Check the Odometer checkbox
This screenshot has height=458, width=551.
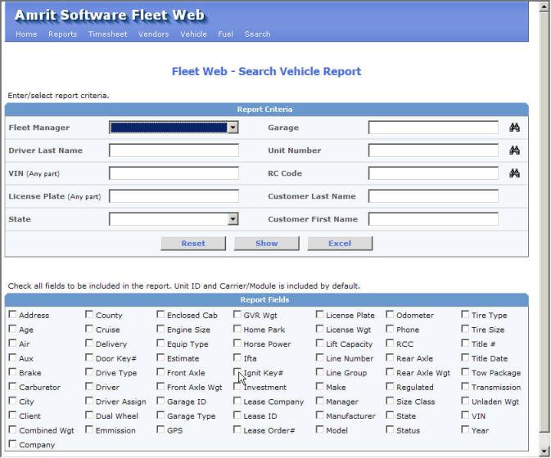(x=390, y=314)
